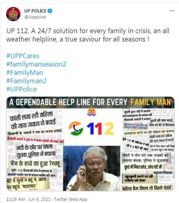This screenshot has width=179, height=203.
Task: Open the #Familyman2 hashtag
Action: click(27, 81)
